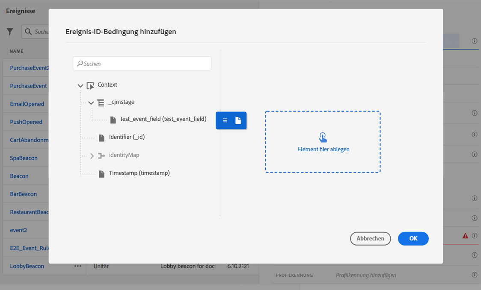Click the info icon next to Profilkennung

(x=475, y=275)
